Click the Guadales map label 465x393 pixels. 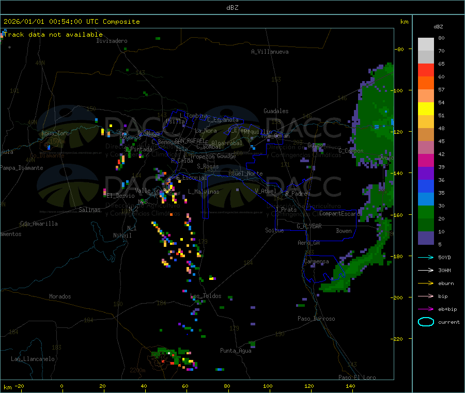276,111
